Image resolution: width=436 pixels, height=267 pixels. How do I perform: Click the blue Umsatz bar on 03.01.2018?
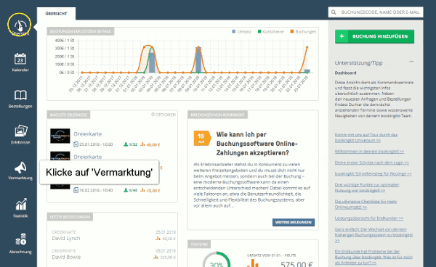[152, 62]
